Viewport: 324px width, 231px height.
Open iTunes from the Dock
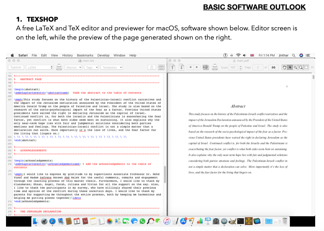[167, 221]
